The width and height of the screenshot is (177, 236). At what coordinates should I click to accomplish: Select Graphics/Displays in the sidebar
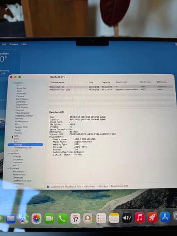[x=24, y=116]
